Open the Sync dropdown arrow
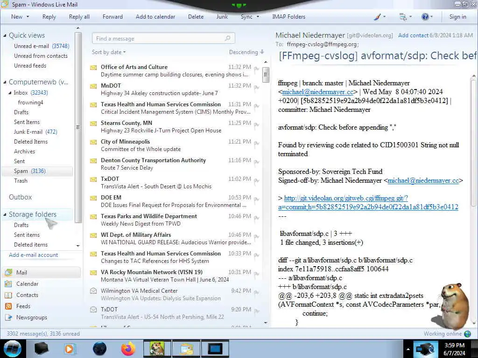Viewport: 478px width, 358px height. (258, 17)
